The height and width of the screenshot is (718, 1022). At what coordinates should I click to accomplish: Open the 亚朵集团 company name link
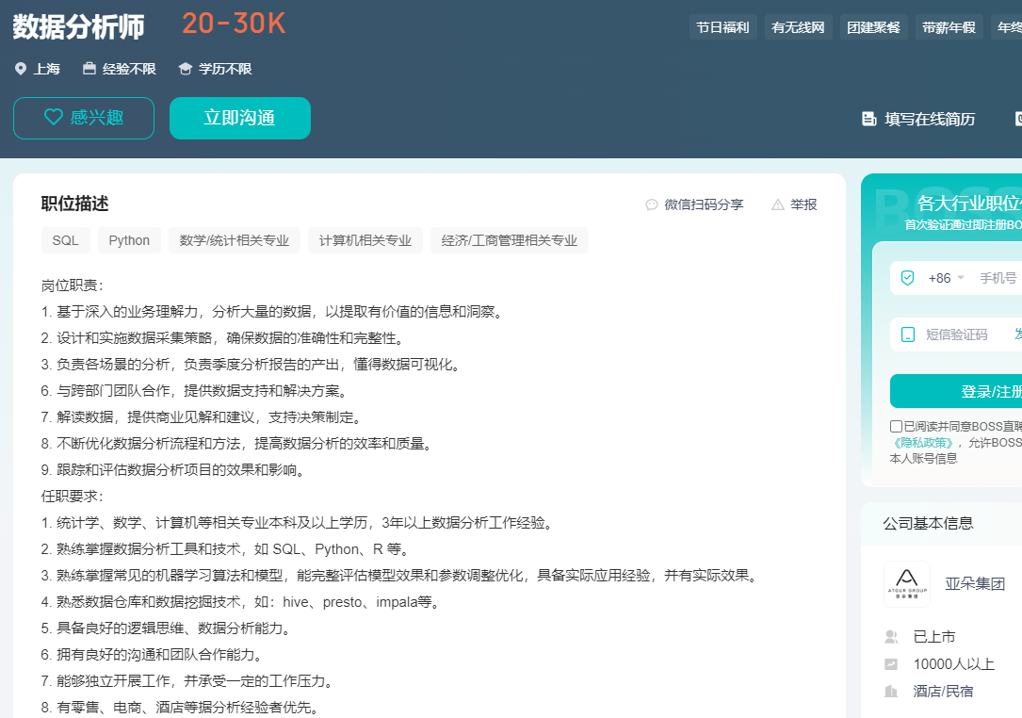975,584
